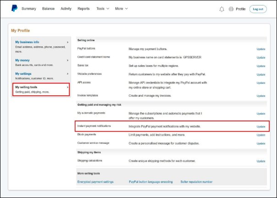Click Getting paid and managing my risk header
The image size is (277, 198).
[99, 105]
